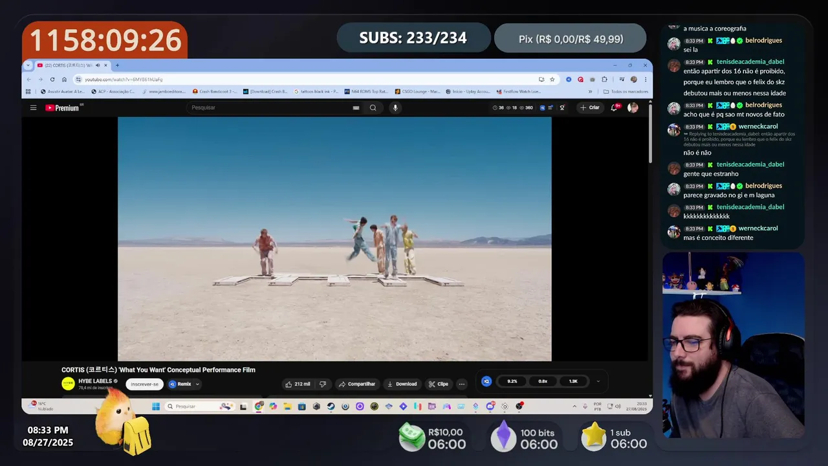The image size is (828, 466).
Task: Subscribe using the Inscrever-se button
Action: pos(144,384)
